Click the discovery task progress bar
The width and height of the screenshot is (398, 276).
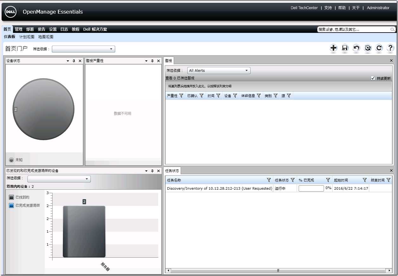pos(311,188)
